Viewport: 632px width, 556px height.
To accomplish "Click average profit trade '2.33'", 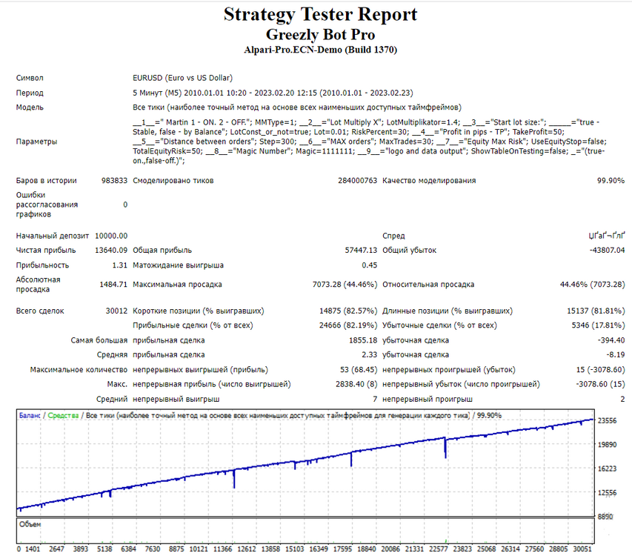I will click(x=370, y=355).
